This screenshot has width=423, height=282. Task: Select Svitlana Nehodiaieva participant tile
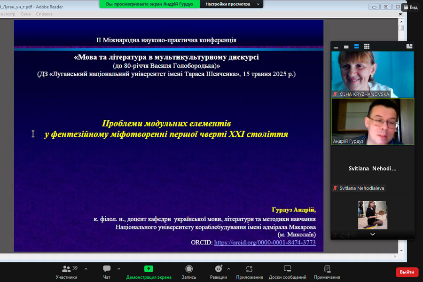tap(373, 169)
